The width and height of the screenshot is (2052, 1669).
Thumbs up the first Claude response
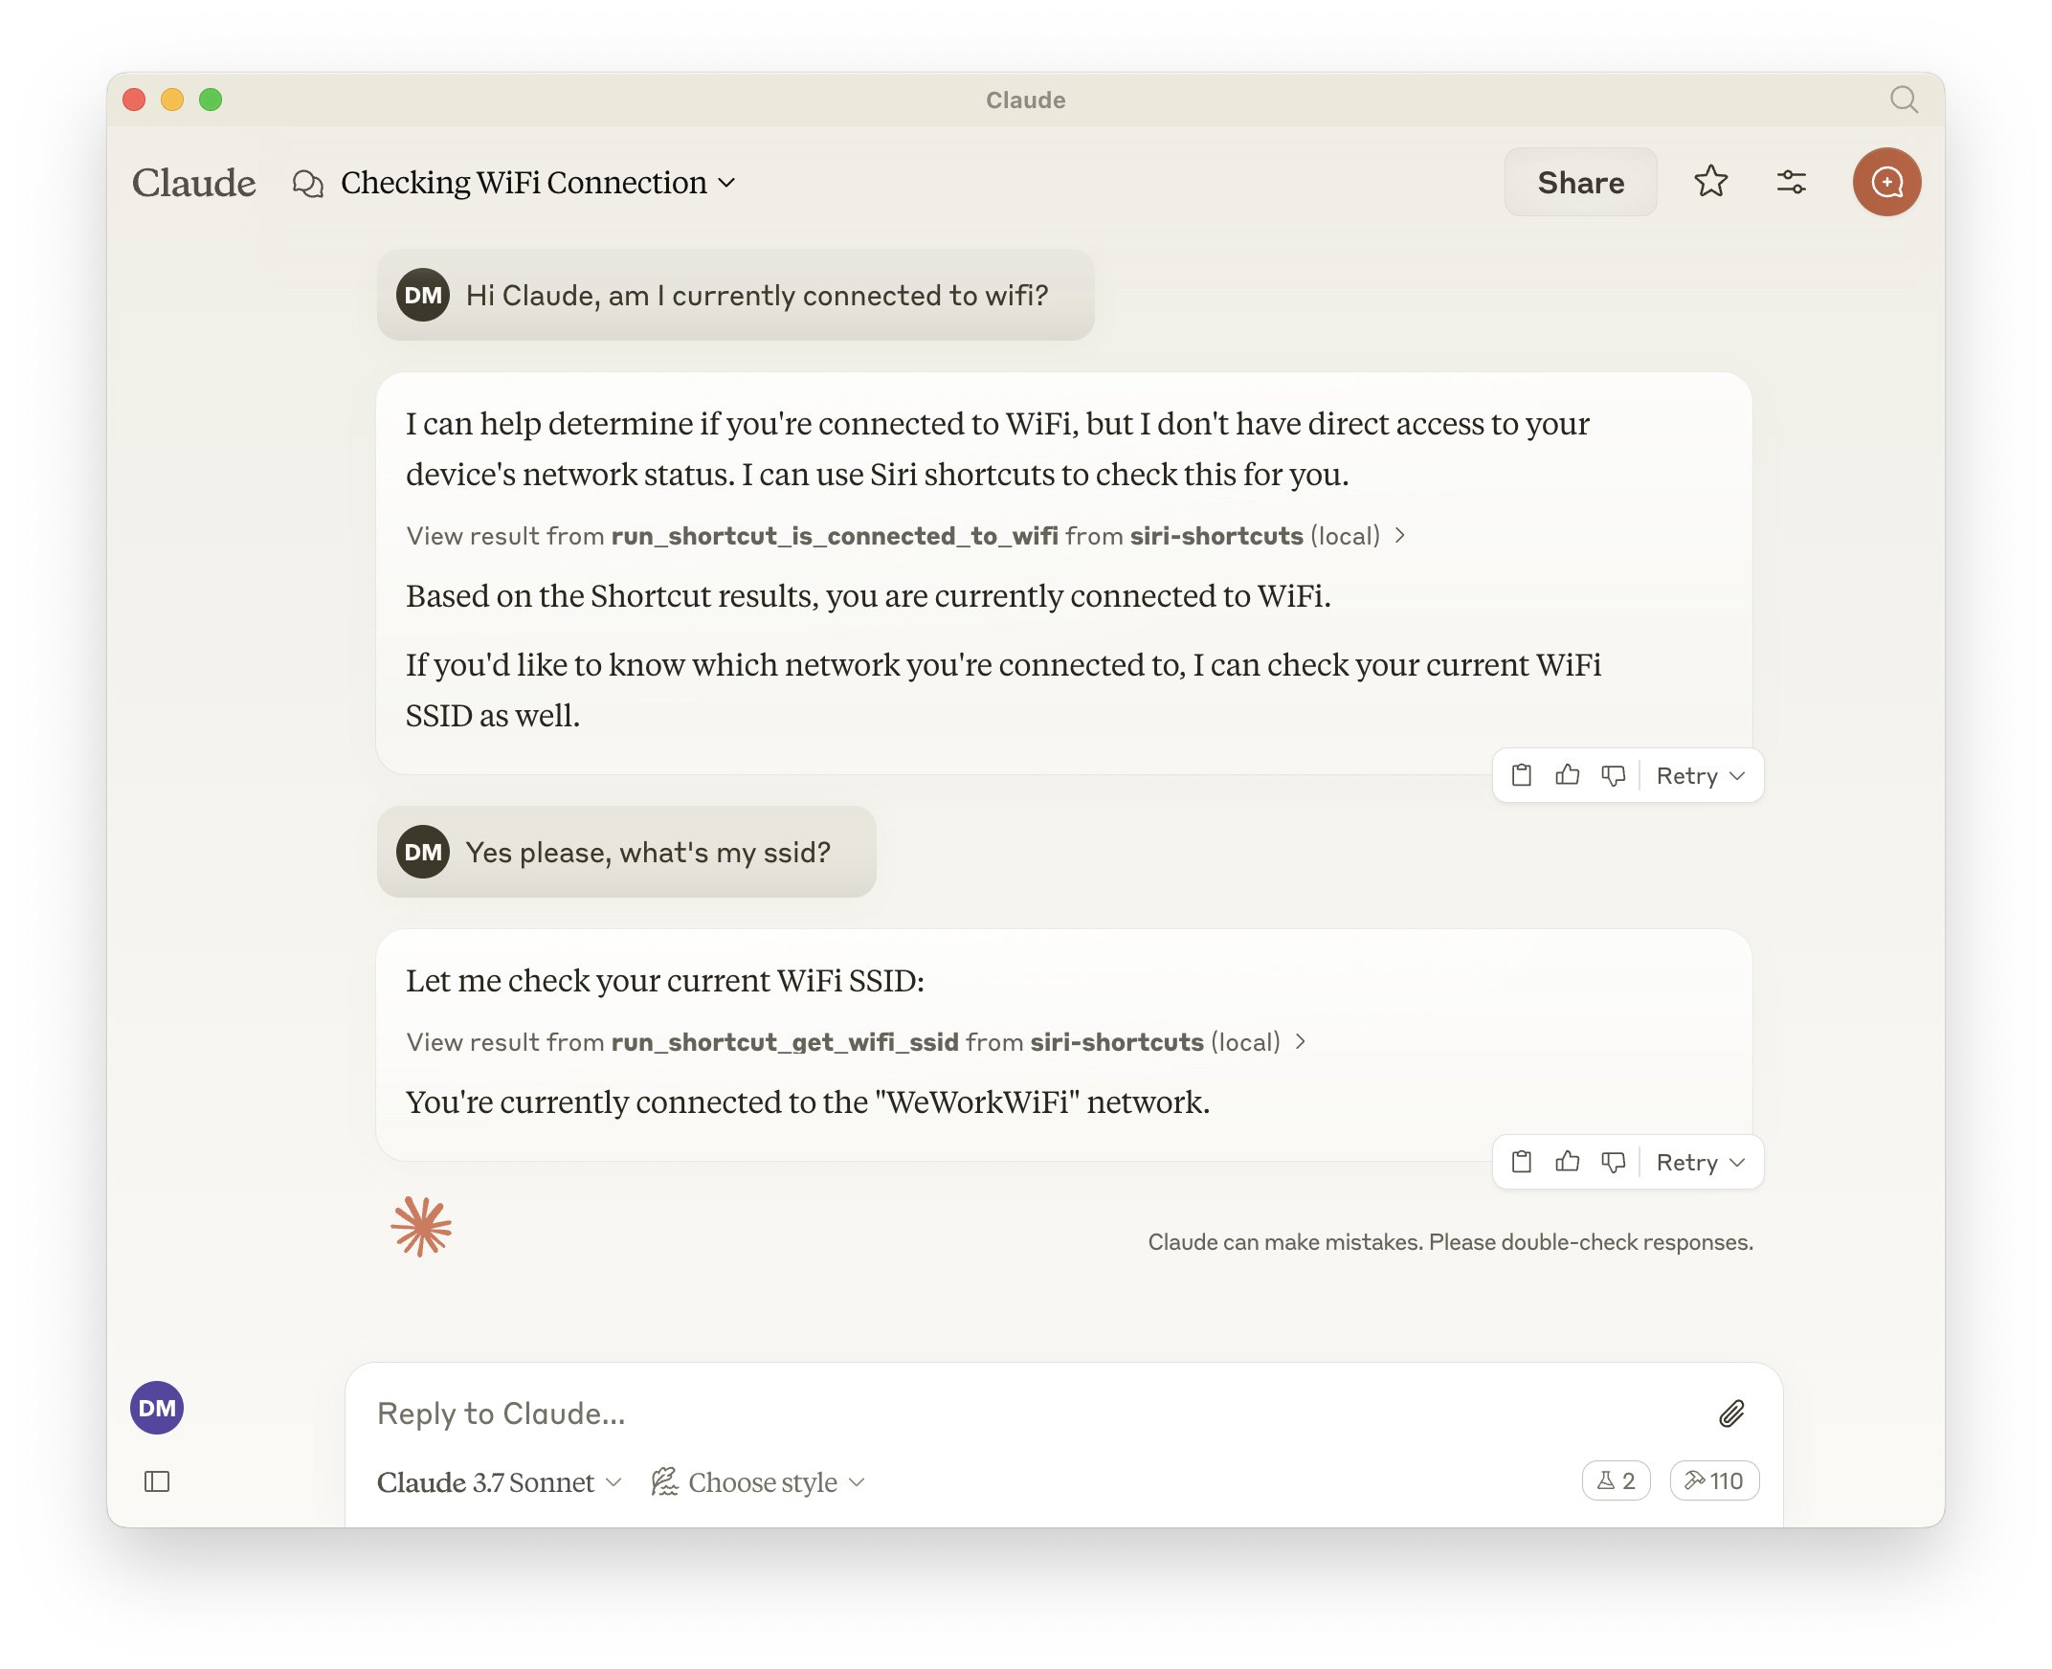1567,775
